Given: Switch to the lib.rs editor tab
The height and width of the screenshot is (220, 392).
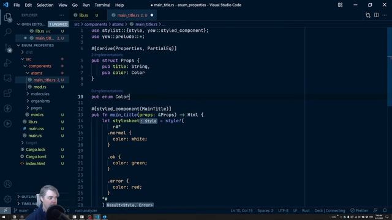Looking at the screenshot, I should coord(88,15).
